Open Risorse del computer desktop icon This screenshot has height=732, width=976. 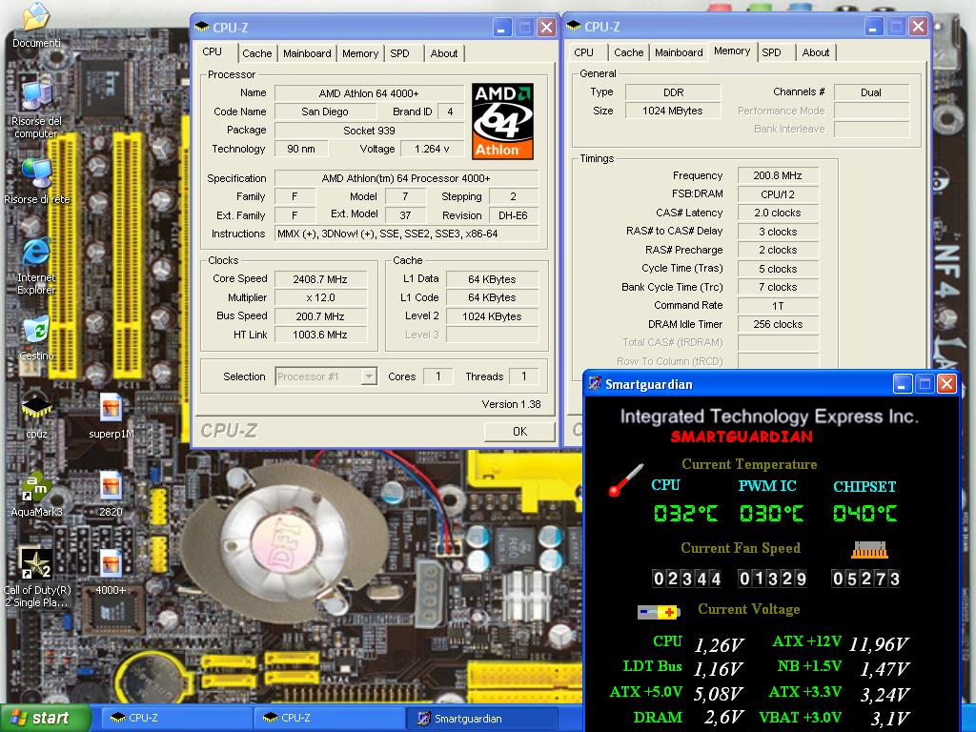click(x=37, y=94)
